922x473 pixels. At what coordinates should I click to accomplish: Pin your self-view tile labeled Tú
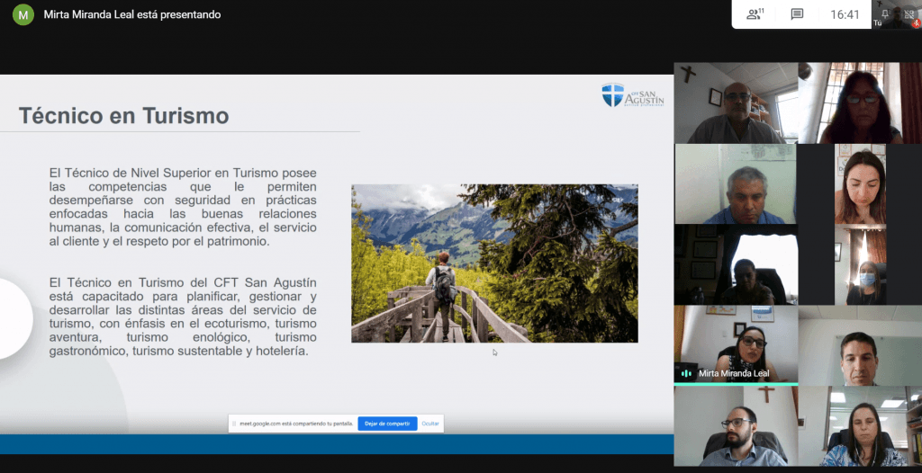(x=885, y=14)
